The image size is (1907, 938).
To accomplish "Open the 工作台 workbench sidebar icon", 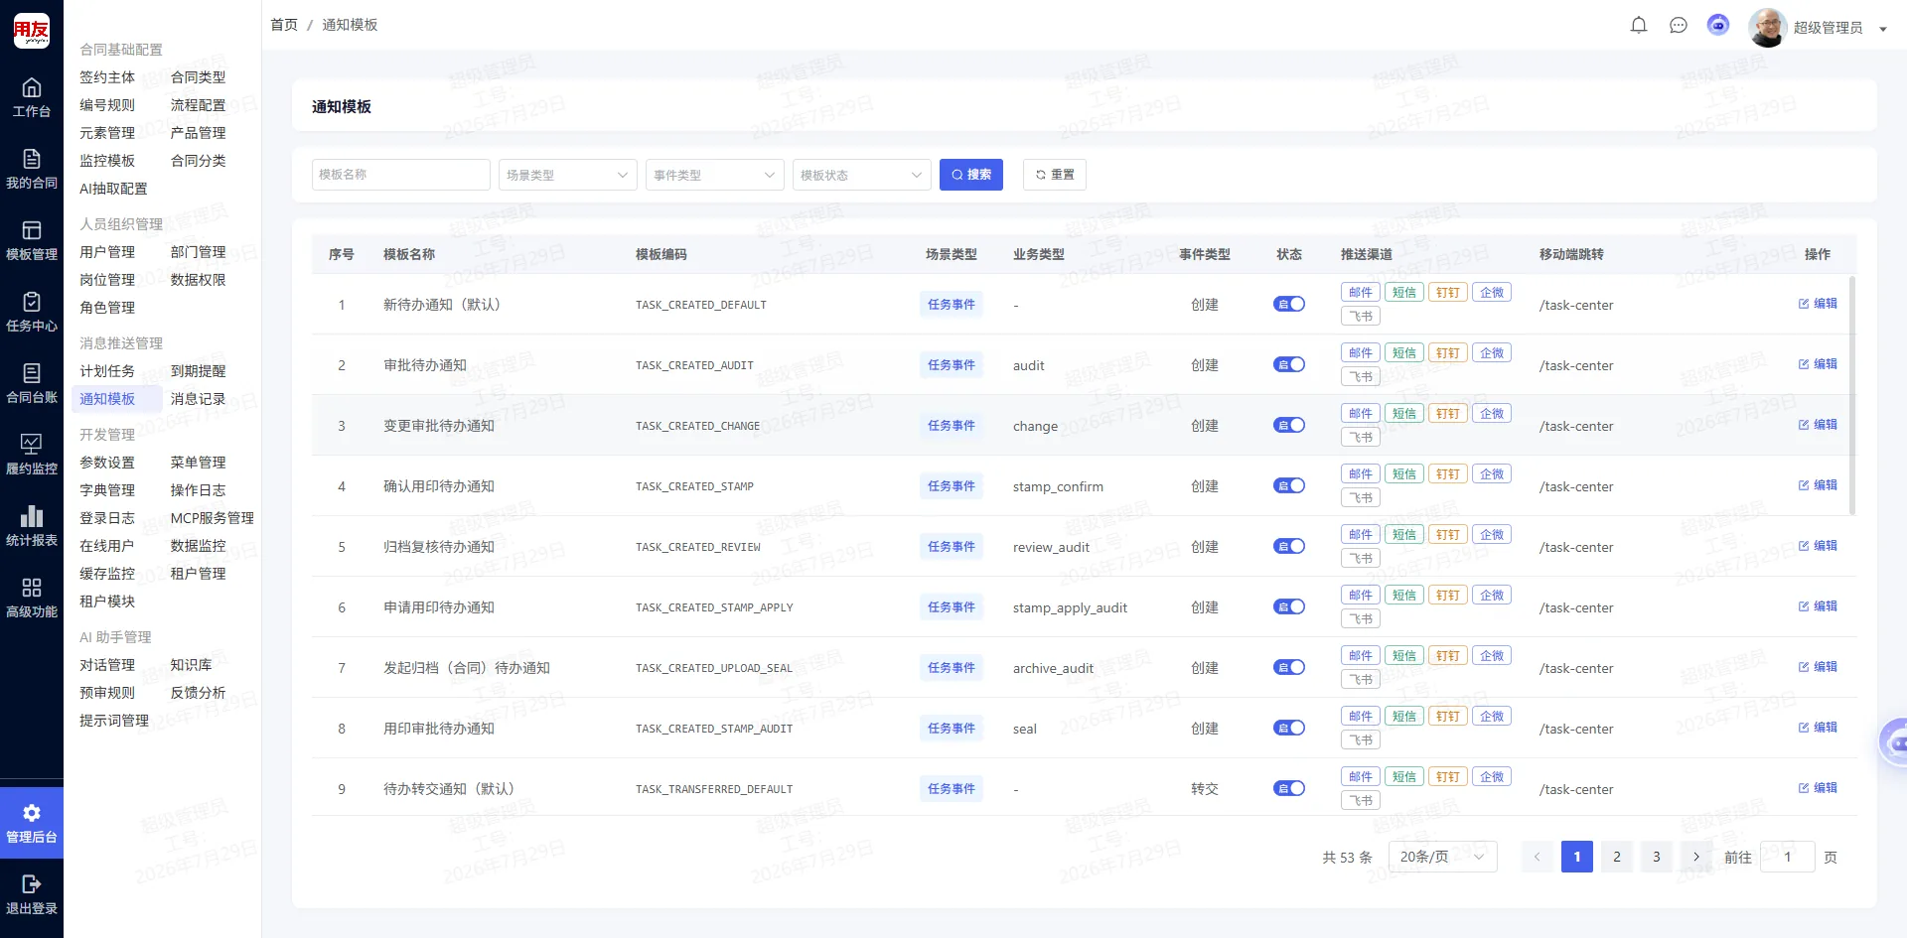I will (32, 97).
